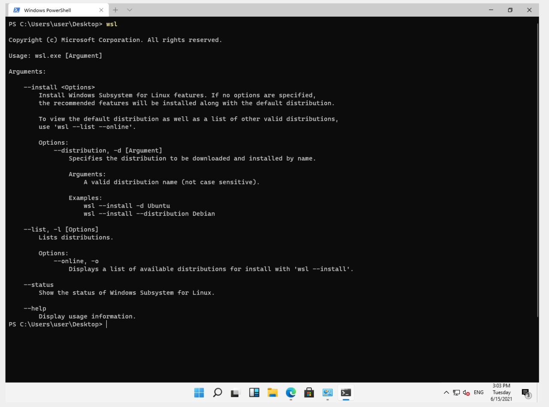Open Widgets panel from taskbar
This screenshot has width=549, height=407.
[254, 392]
